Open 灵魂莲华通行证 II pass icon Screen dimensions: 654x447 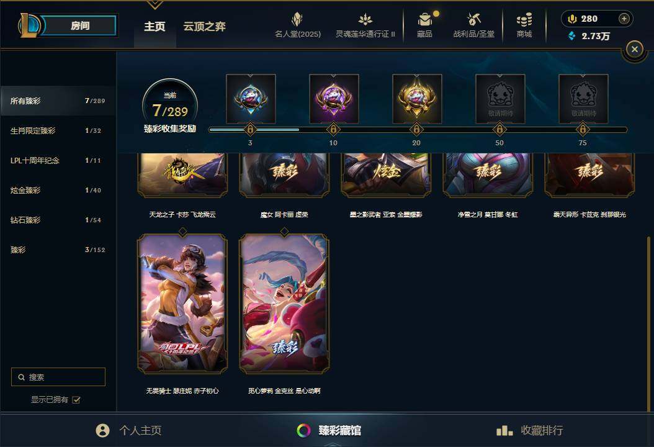(x=365, y=19)
